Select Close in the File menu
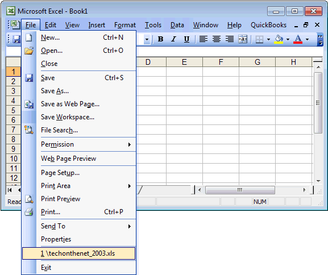This screenshot has height=275, width=328. [x=79, y=64]
